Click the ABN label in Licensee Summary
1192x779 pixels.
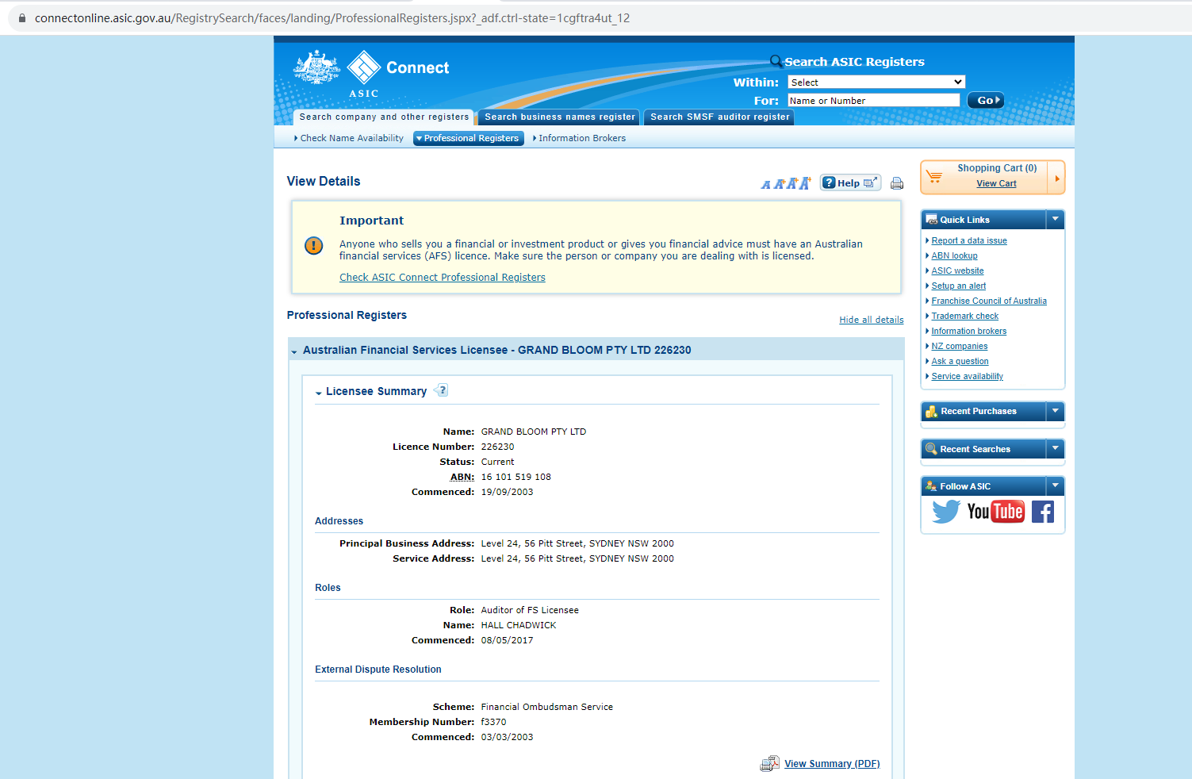click(x=462, y=477)
